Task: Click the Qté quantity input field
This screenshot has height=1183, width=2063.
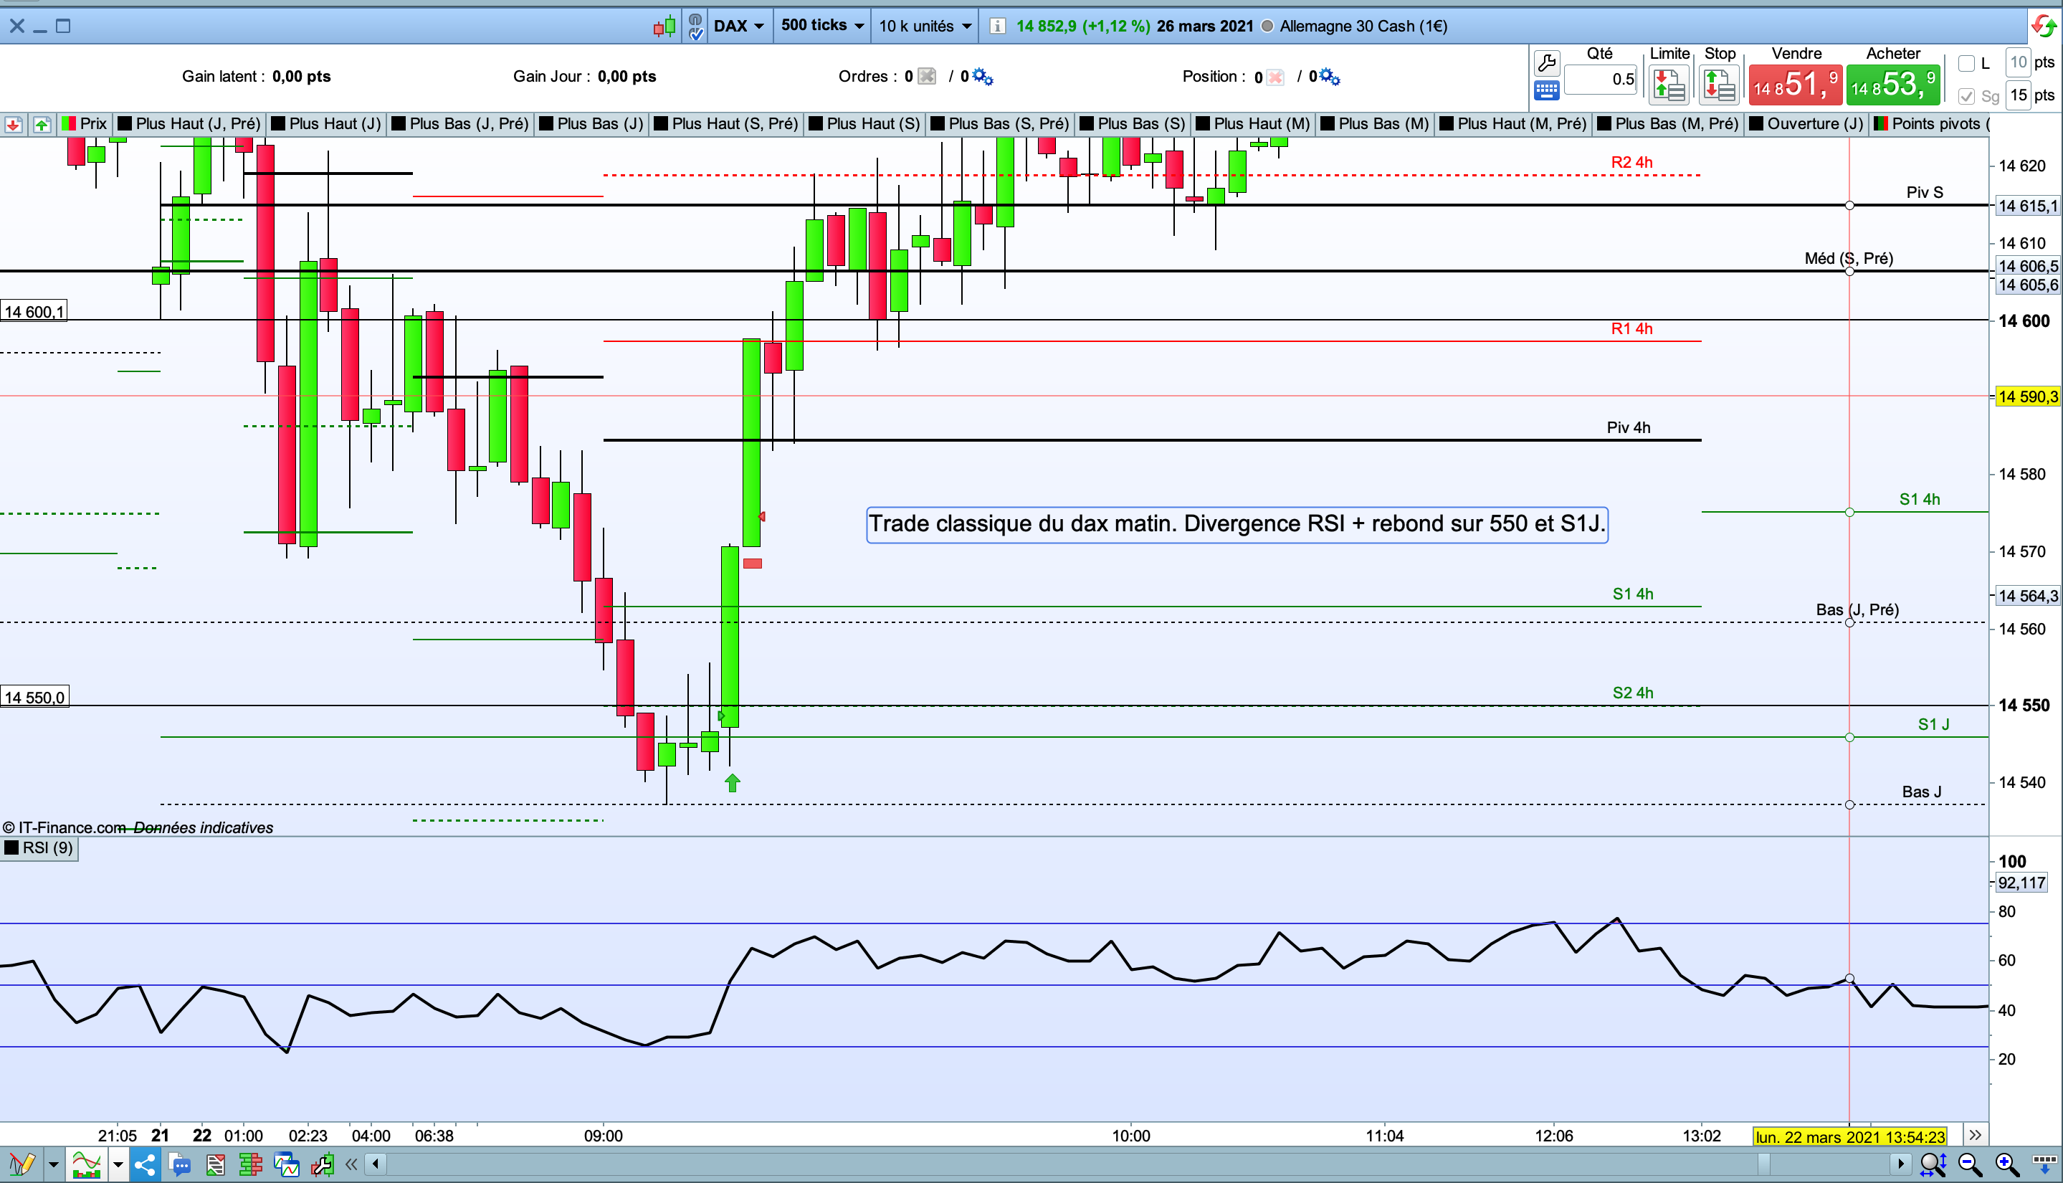Action: [1600, 80]
